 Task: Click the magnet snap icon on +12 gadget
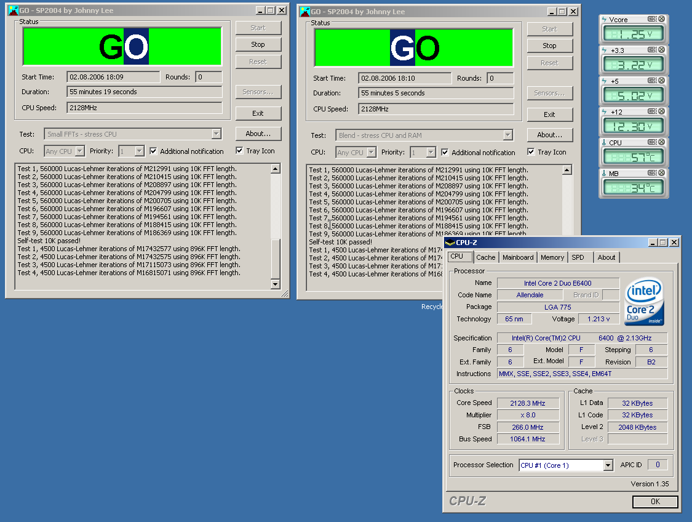(x=652, y=111)
